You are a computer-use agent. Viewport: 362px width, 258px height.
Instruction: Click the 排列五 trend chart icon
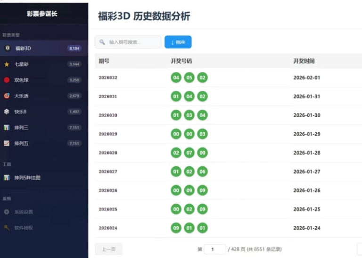click(x=7, y=143)
